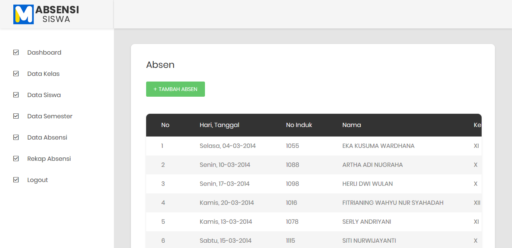The width and height of the screenshot is (512, 248).
Task: Click No Induk value 1098
Action: click(x=293, y=184)
